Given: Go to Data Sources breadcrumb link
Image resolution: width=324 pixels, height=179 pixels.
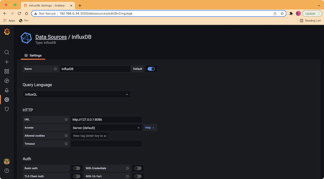Looking at the screenshot, I should [51, 37].
